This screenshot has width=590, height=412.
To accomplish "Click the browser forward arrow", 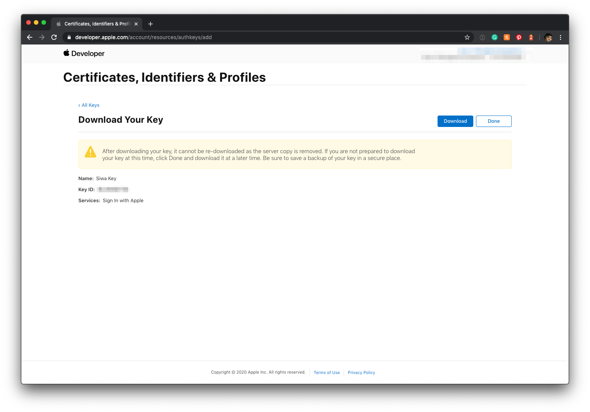I will point(42,37).
